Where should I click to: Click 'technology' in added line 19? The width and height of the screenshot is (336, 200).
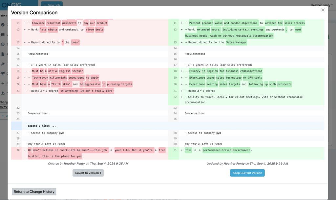pyautogui.click(x=233, y=78)
